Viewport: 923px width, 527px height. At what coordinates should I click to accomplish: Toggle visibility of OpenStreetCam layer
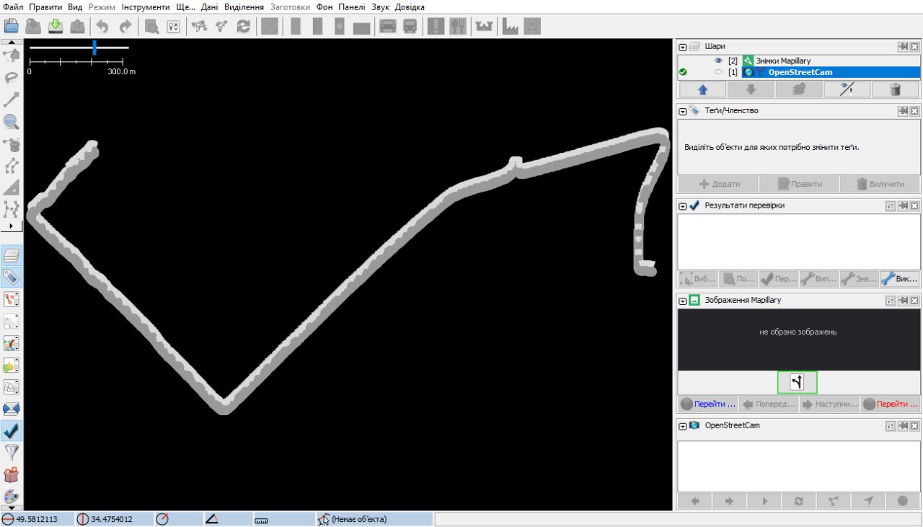tap(718, 72)
